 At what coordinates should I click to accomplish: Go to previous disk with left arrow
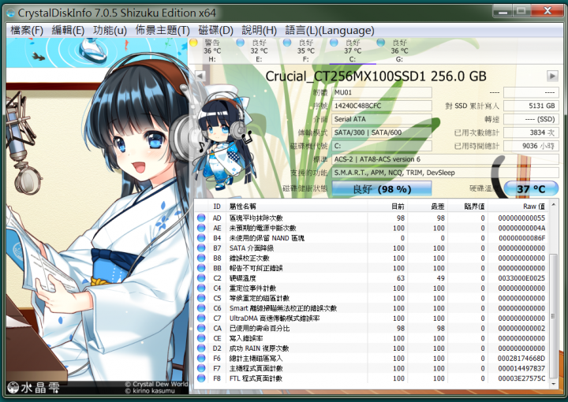(200, 76)
